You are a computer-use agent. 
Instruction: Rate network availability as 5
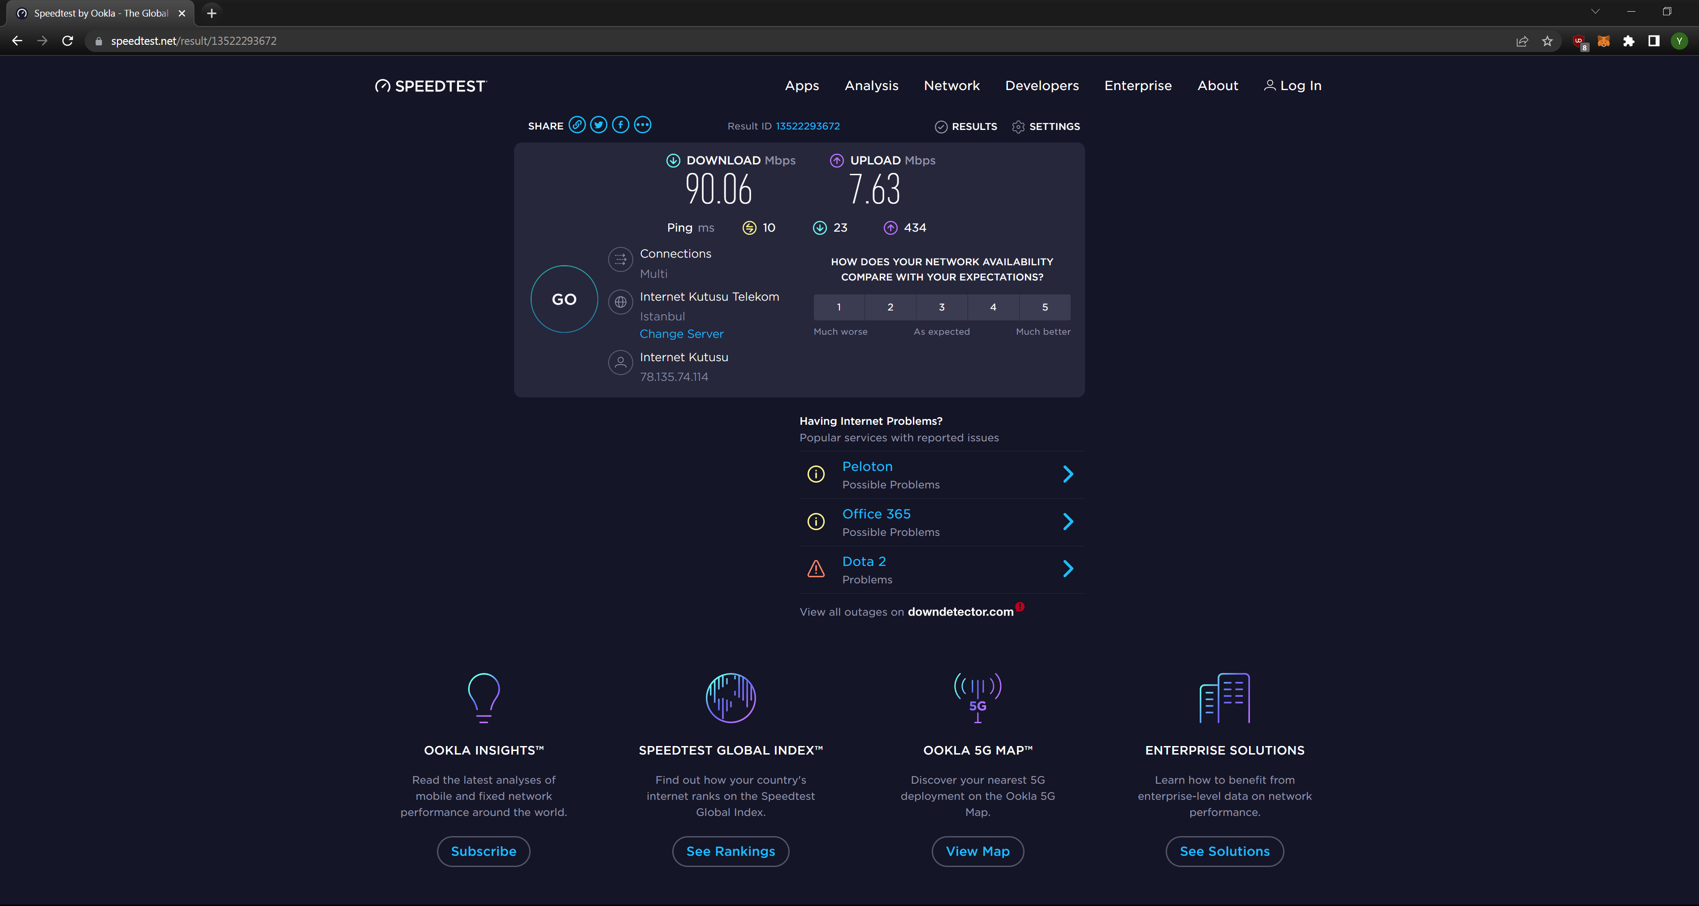pos(1045,307)
